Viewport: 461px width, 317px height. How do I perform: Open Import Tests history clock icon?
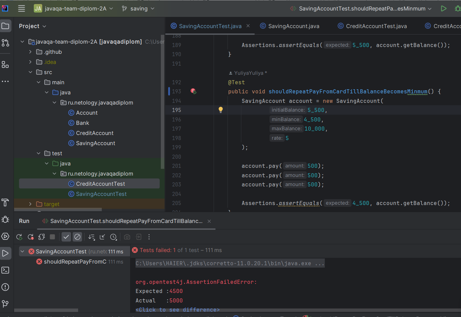coord(114,237)
